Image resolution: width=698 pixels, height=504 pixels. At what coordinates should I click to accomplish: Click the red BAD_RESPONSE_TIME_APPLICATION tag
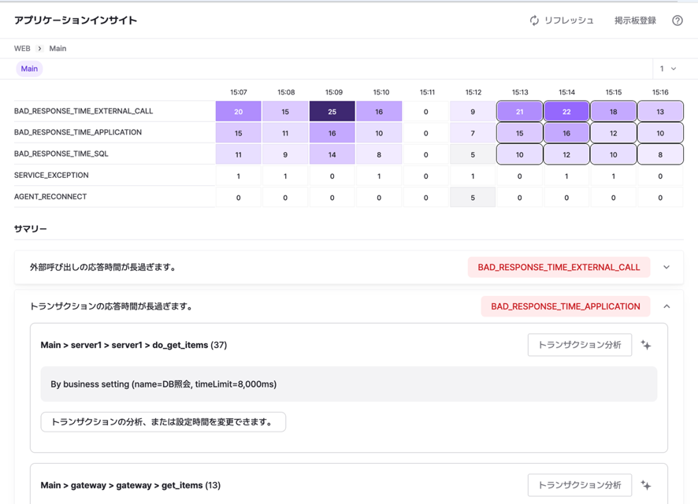pos(565,306)
